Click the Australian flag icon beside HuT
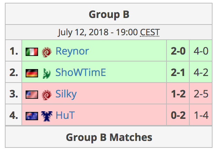Image resolution: width=216 pixels, height=152 pixels. pos(32,116)
